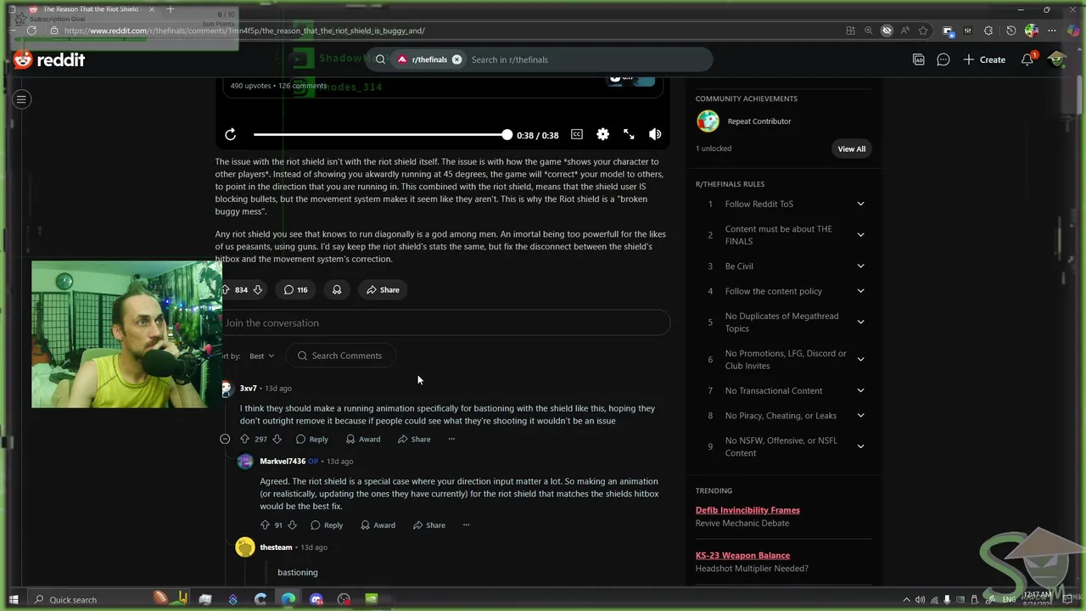
Task: Open more options on Markvel7436's comment
Action: [x=466, y=525]
